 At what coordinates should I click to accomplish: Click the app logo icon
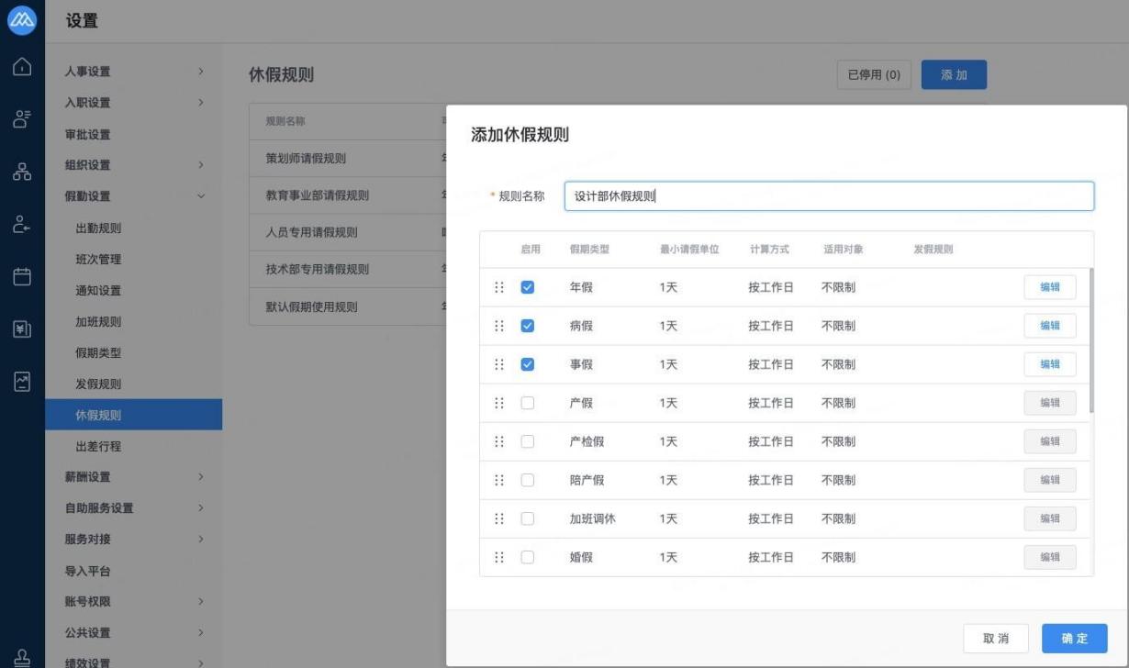(x=21, y=20)
